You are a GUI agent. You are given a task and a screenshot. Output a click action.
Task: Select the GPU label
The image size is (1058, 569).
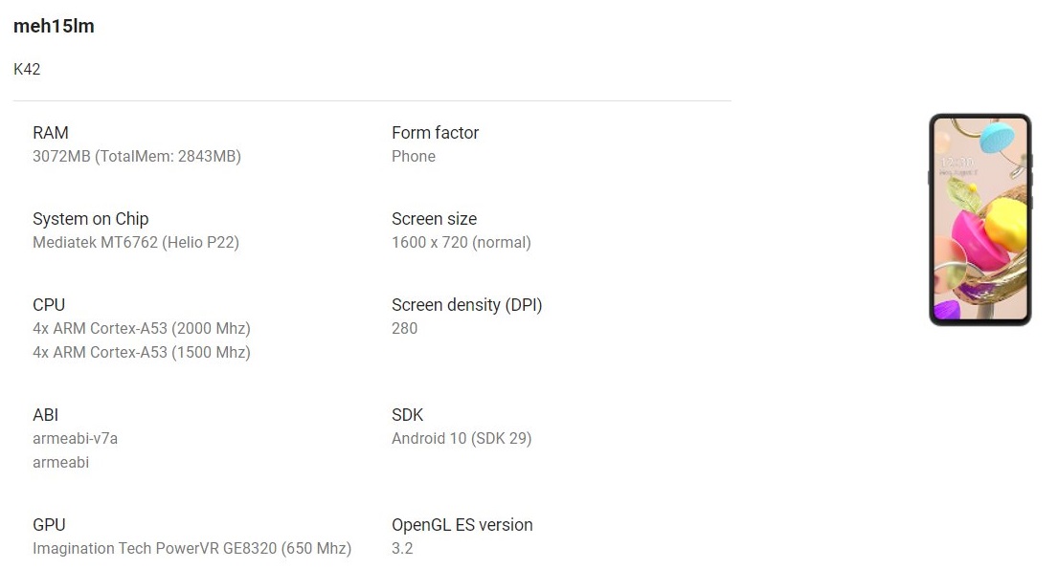[x=49, y=525]
